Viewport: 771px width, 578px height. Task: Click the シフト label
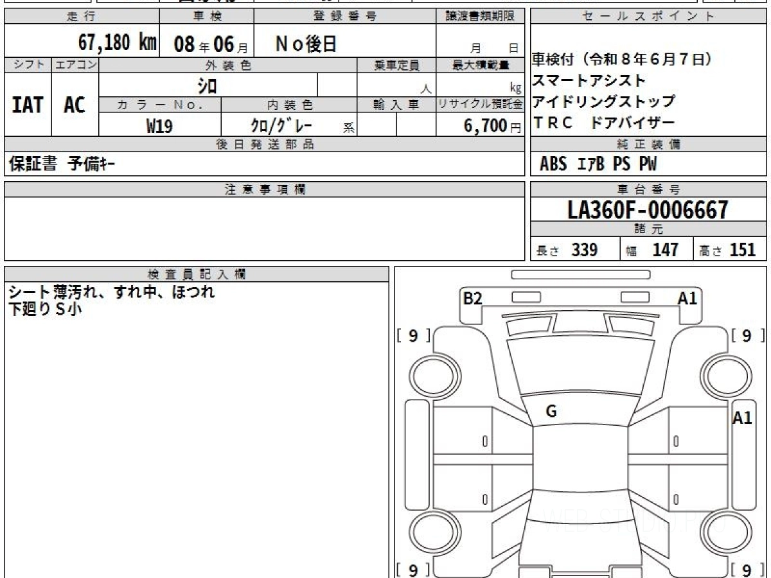(x=28, y=65)
